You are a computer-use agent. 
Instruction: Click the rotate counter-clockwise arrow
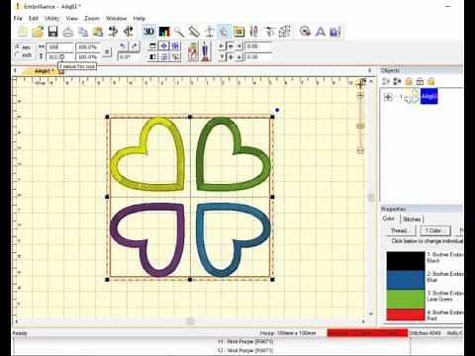point(123,46)
